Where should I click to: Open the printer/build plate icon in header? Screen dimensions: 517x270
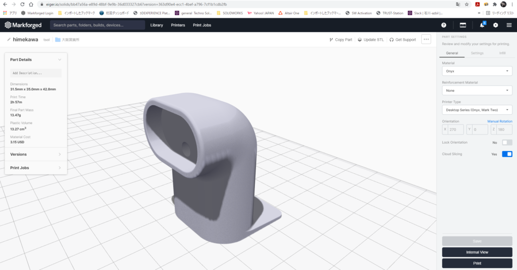(463, 25)
